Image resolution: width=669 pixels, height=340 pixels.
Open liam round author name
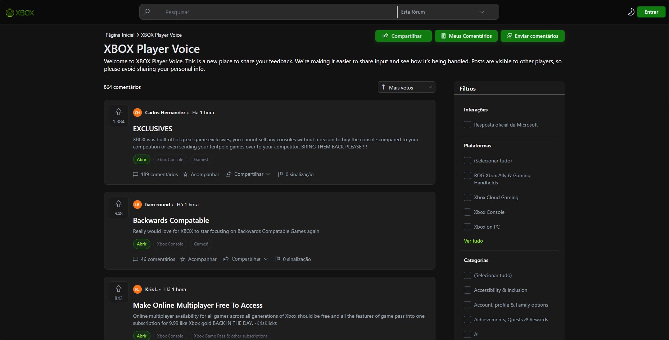pyautogui.click(x=157, y=205)
